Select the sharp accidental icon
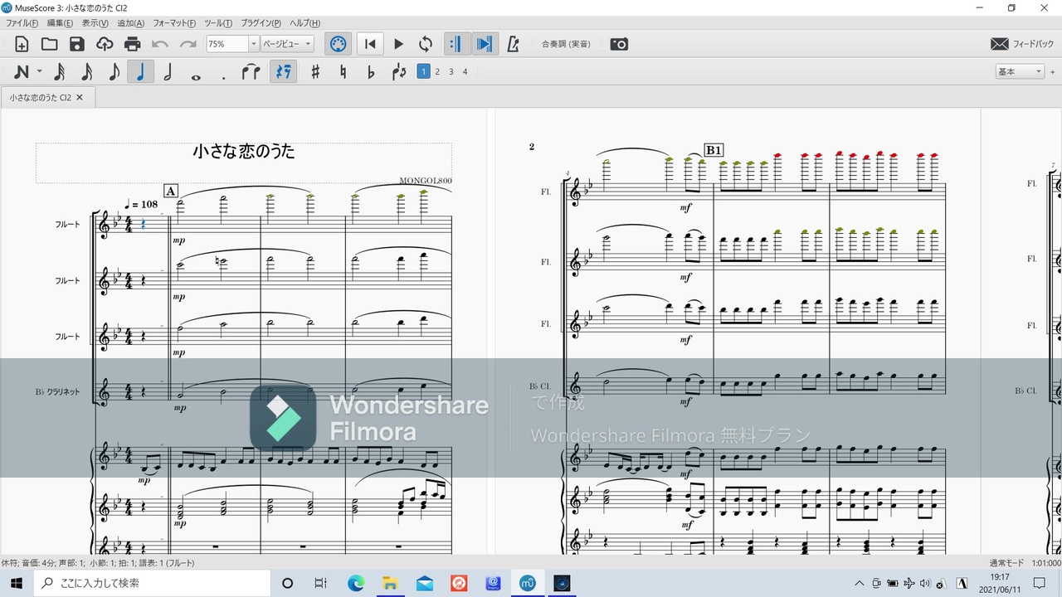The height and width of the screenshot is (597, 1062). tap(315, 72)
